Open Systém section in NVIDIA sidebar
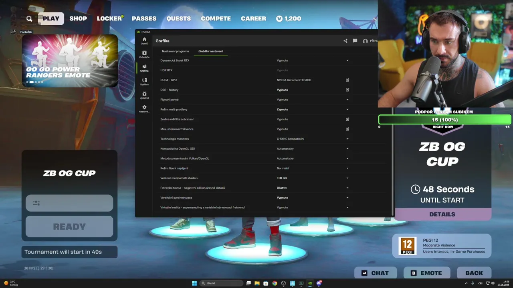Screen dimensions: 513x288 (x=144, y=82)
